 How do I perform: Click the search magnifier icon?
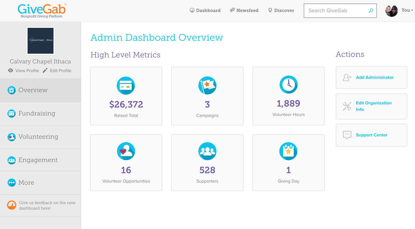click(x=371, y=11)
